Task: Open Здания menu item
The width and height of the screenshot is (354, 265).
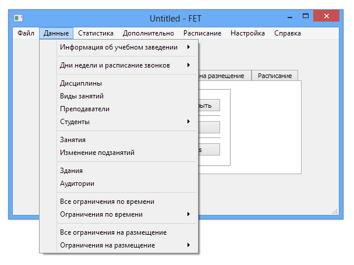Action: (x=72, y=171)
